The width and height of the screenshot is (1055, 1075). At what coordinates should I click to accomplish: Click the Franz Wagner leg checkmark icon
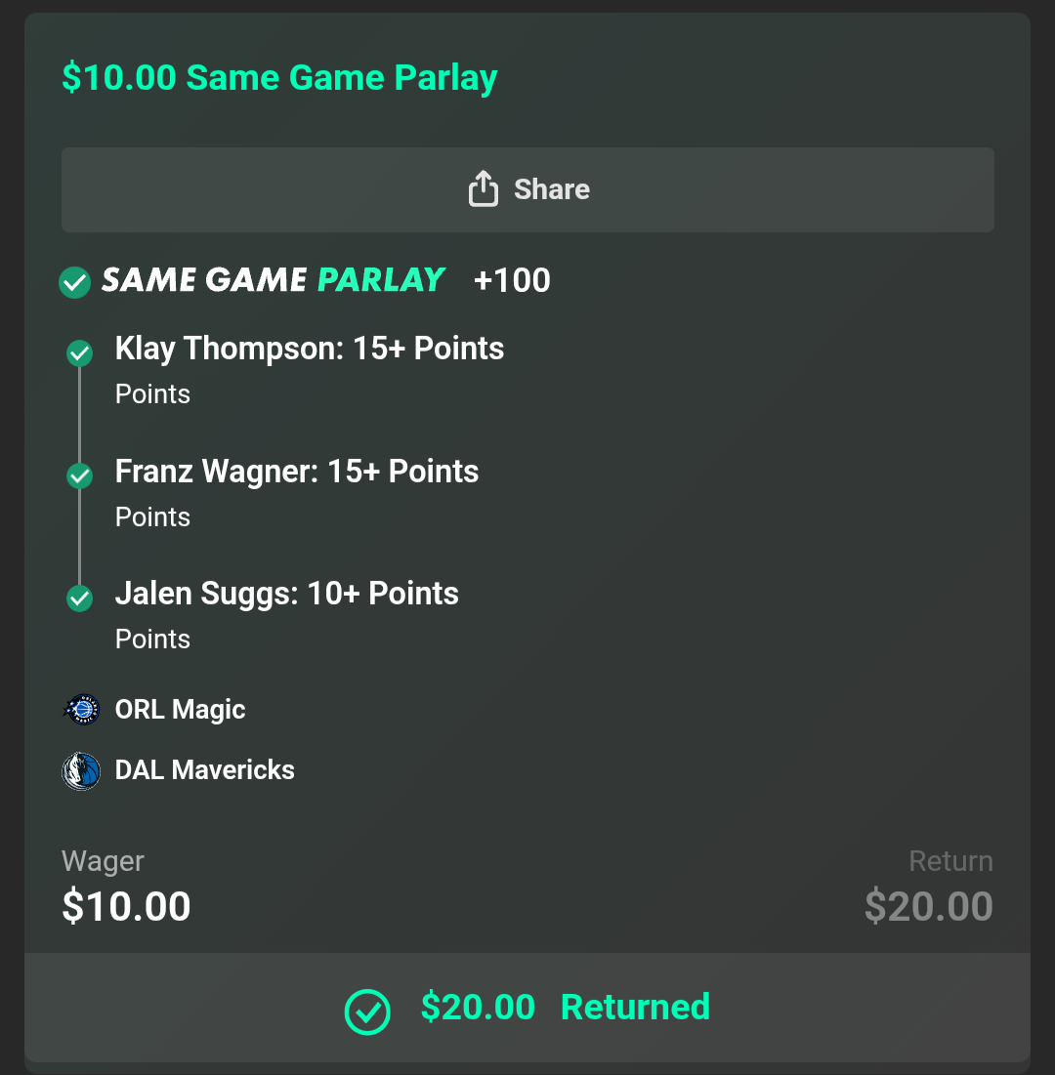click(79, 476)
